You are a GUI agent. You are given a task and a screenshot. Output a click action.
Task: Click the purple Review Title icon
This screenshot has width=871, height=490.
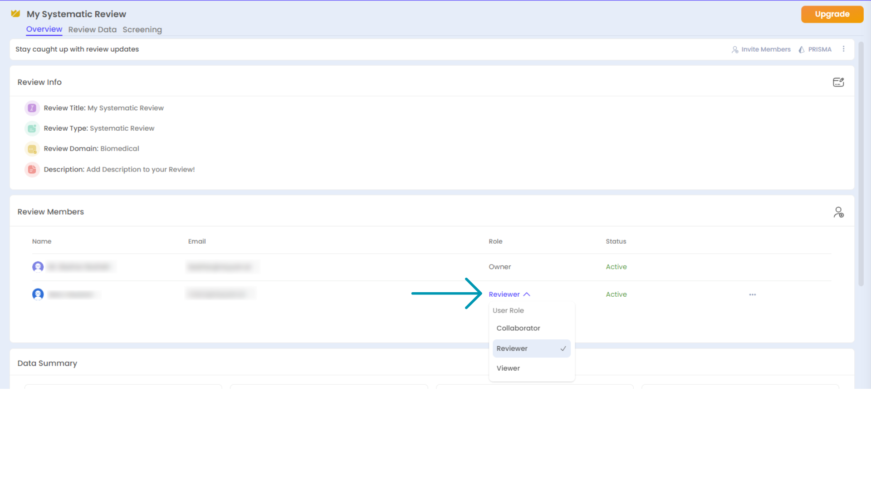(x=32, y=108)
